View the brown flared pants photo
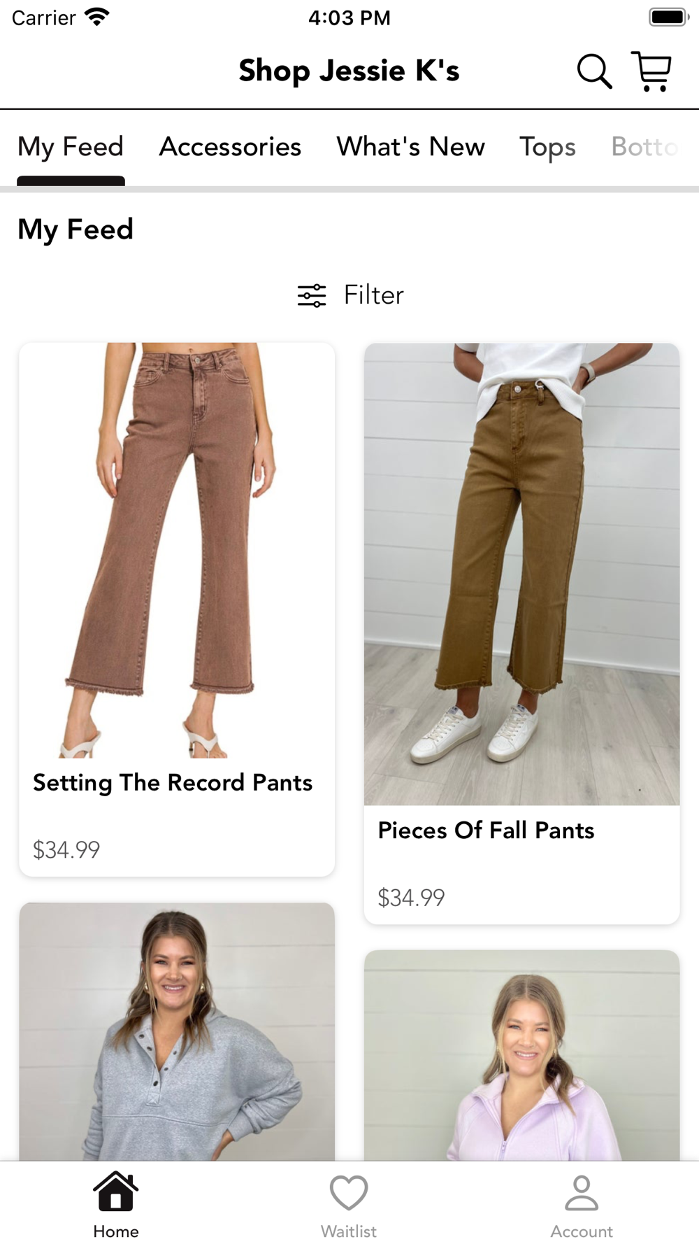Viewport: 699px width, 1244px height. pos(177,550)
